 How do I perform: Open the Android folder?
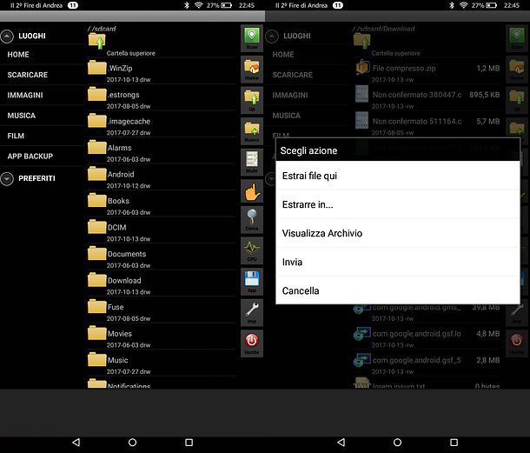[x=161, y=177]
